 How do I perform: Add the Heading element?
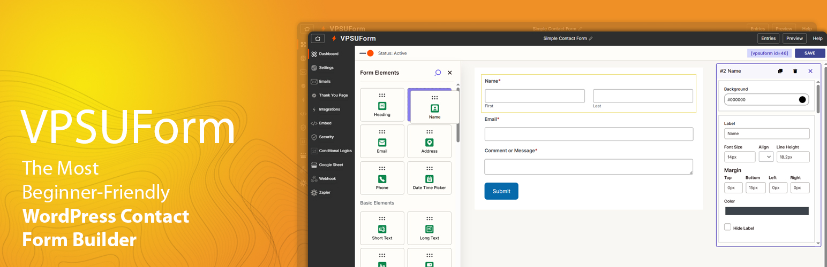(x=382, y=105)
